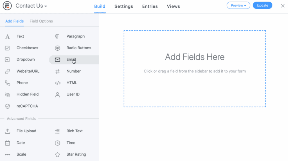288x161 pixels.
Task: Expand the Preview dropdown button
Action: 238,6
